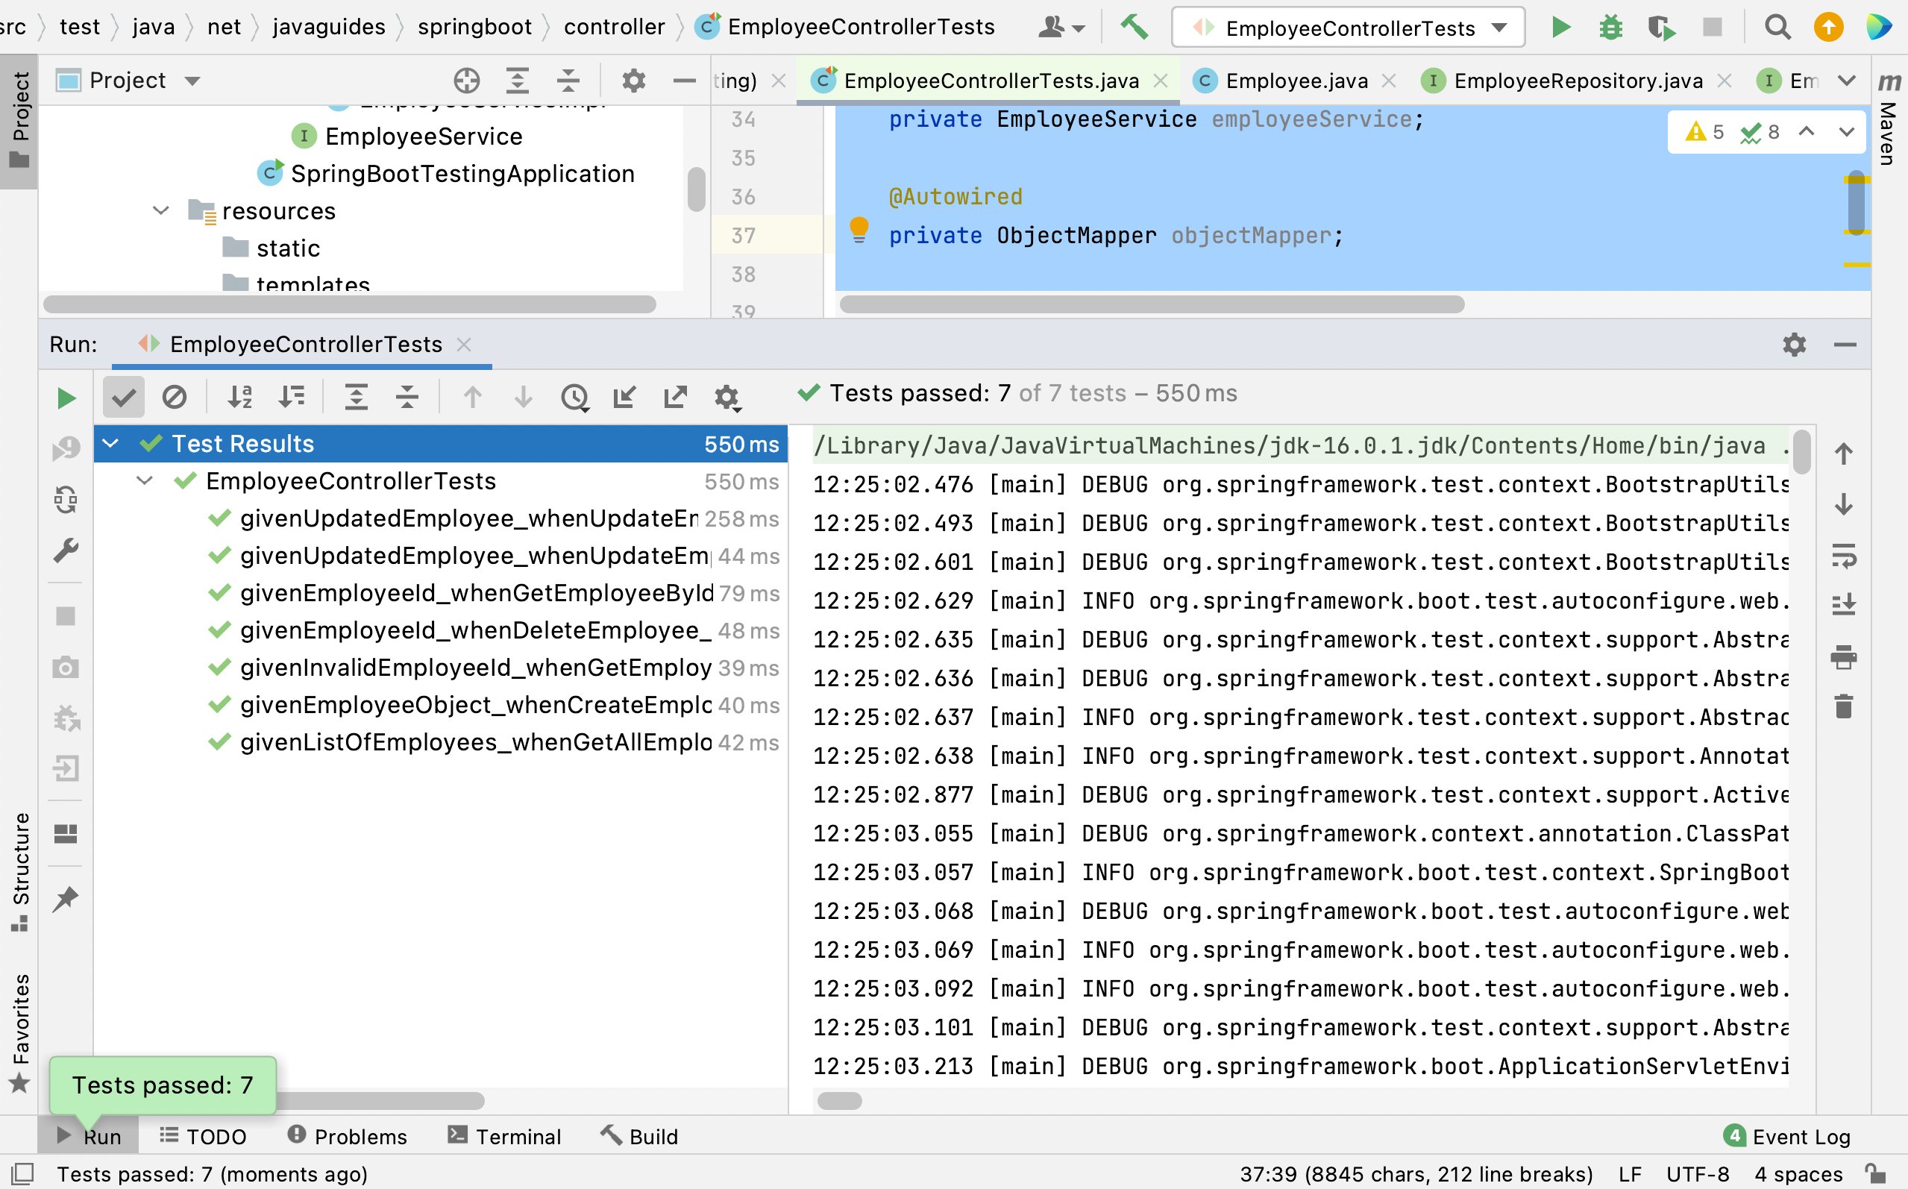Image resolution: width=1908 pixels, height=1189 pixels.
Task: Click the Stop square button in the top toolbar
Action: tap(1712, 28)
